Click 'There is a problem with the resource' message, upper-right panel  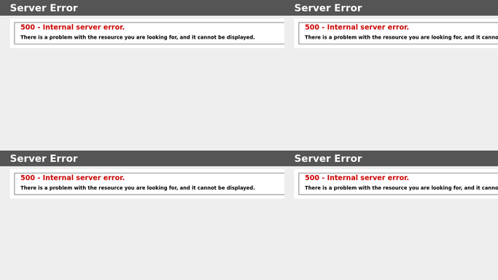coord(402,37)
